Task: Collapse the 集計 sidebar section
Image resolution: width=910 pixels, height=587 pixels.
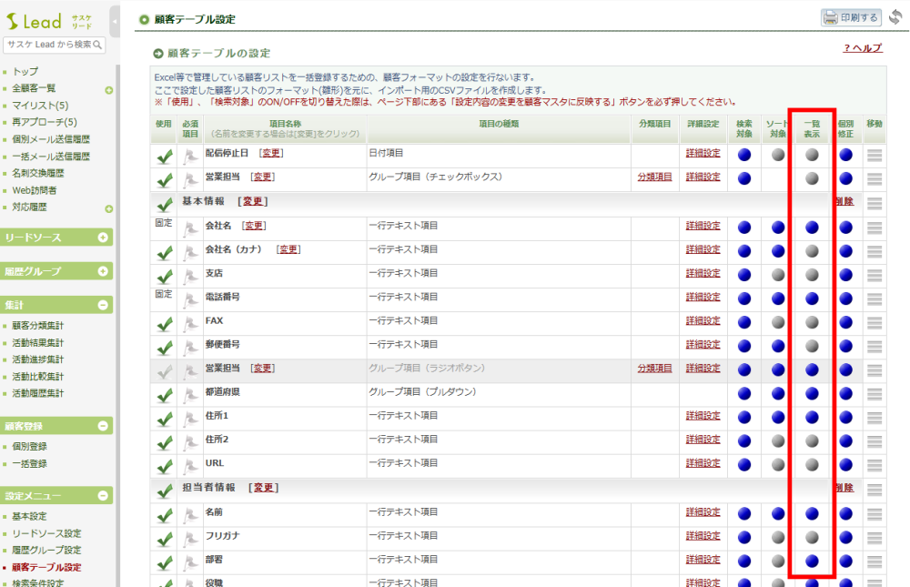Action: 103,306
